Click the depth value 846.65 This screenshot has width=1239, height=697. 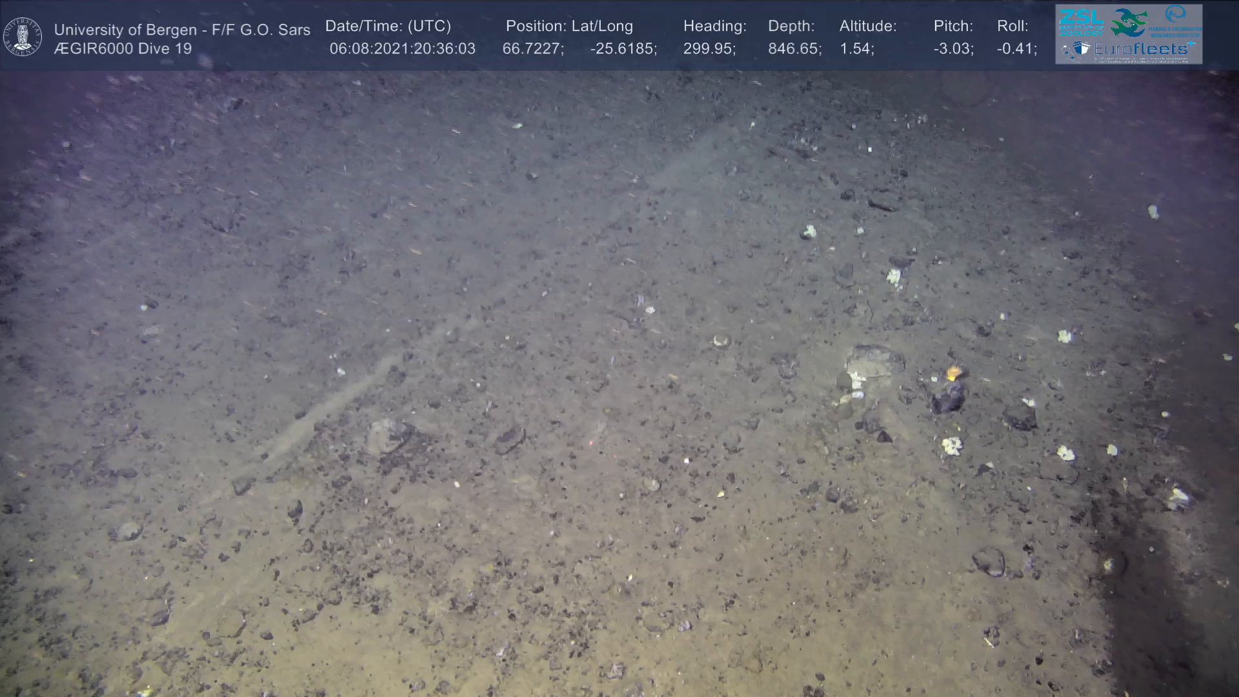tap(794, 49)
